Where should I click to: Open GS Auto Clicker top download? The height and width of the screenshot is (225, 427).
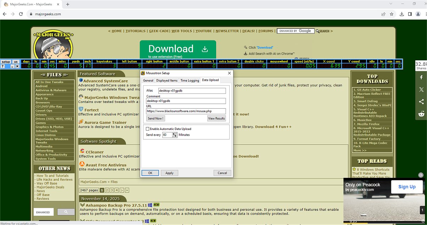pyautogui.click(x=367, y=90)
